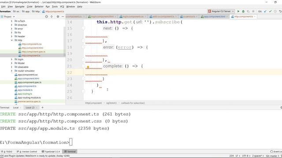Open http.component.spec.ts in the project tree
Viewport: 282px width, 158px height.
pos(33,52)
